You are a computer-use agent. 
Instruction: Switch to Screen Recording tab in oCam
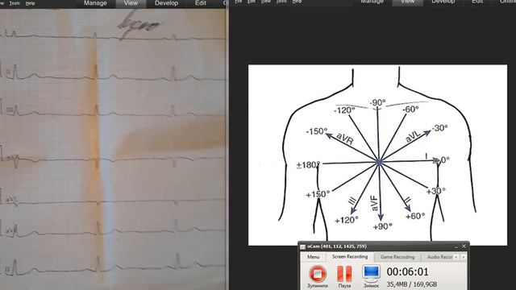[350, 257]
